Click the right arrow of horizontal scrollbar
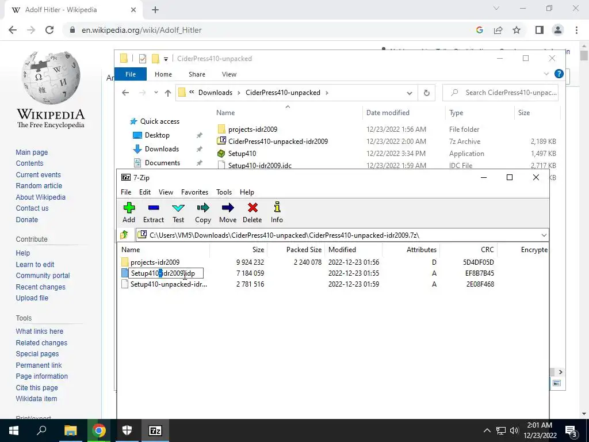 click(560, 372)
